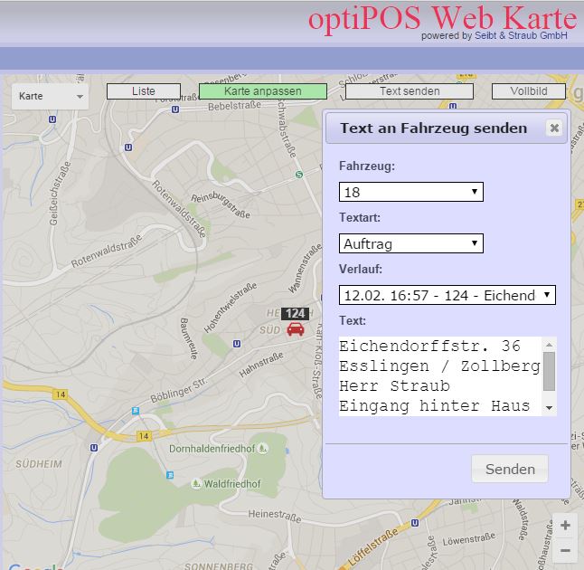Click the Reinsburgstraße street label
Image resolution: width=584 pixels, height=570 pixels.
220,205
